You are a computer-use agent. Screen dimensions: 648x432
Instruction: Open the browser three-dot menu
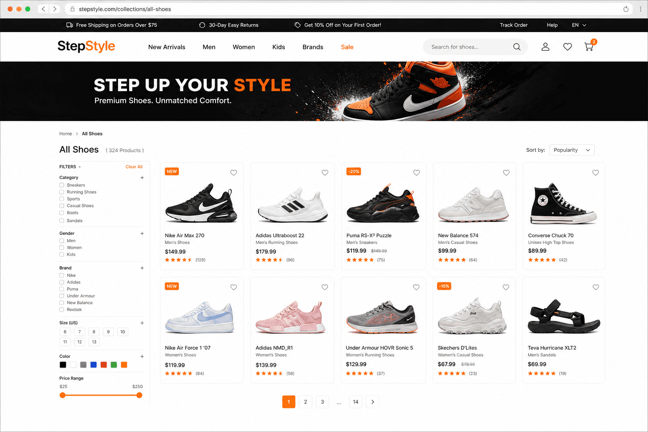coord(640,9)
